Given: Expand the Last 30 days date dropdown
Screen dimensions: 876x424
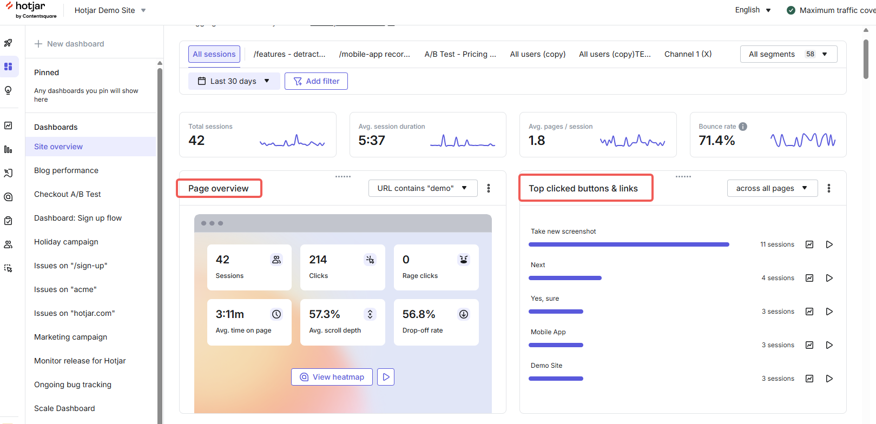Looking at the screenshot, I should pos(234,81).
